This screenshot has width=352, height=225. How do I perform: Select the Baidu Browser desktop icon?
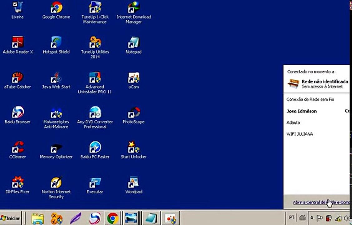(17, 115)
